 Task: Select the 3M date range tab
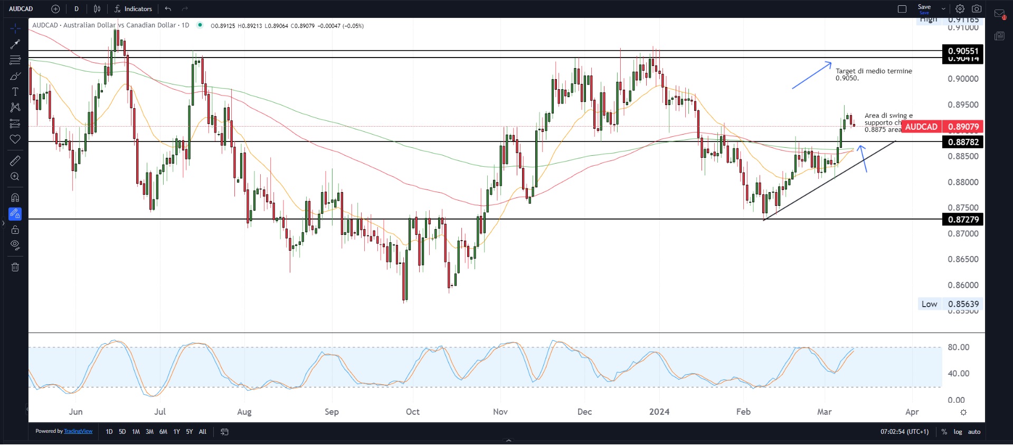click(x=149, y=432)
